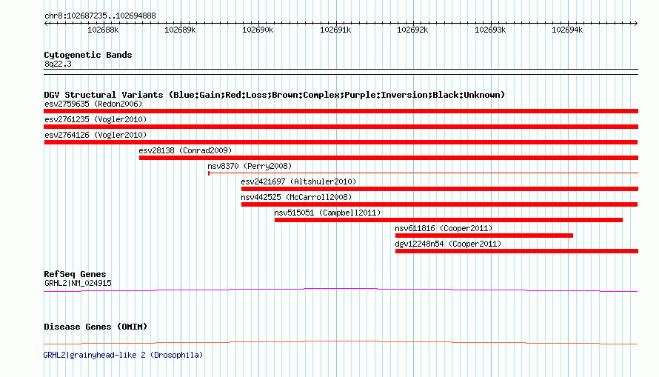659x377 pixels.
Task: Click the magenta GRHL2 gene track line
Action: 341,290
